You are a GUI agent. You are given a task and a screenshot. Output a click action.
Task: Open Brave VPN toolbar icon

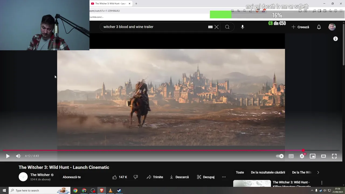(x=336, y=11)
